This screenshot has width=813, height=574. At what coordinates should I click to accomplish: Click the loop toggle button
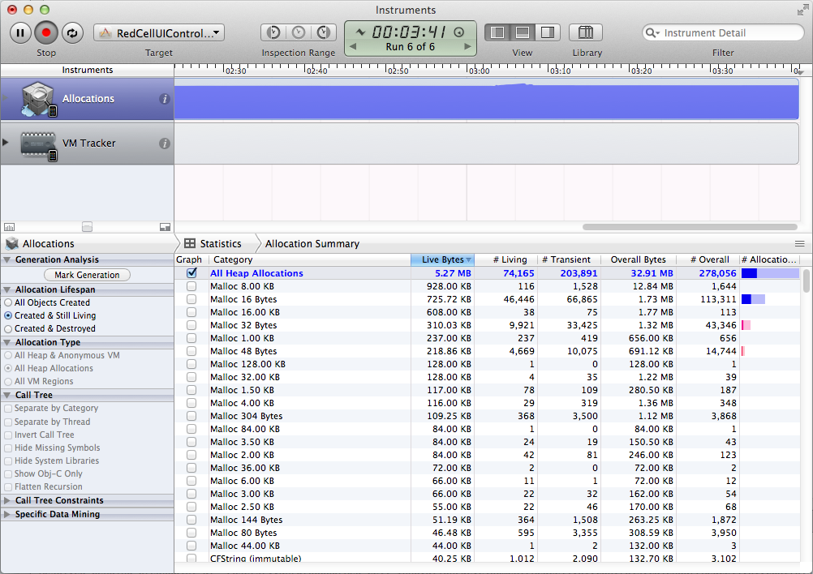[x=72, y=33]
